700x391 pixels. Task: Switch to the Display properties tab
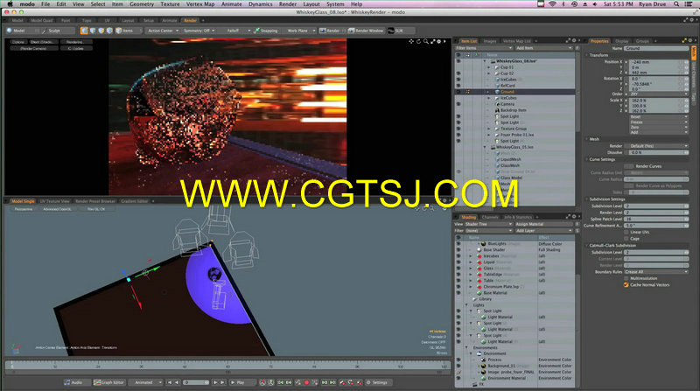(622, 41)
